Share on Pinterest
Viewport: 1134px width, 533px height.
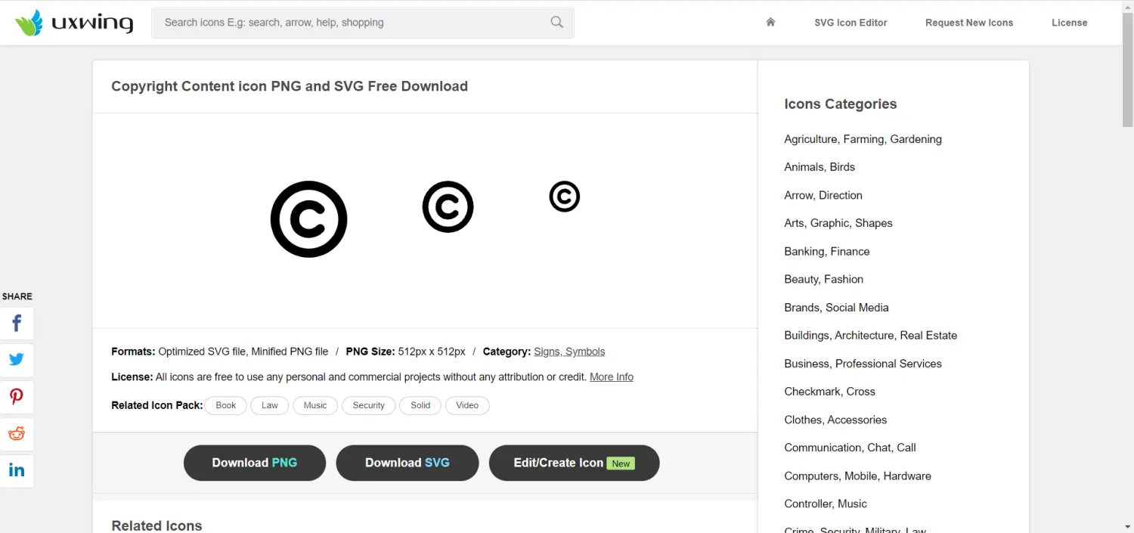[x=17, y=396]
